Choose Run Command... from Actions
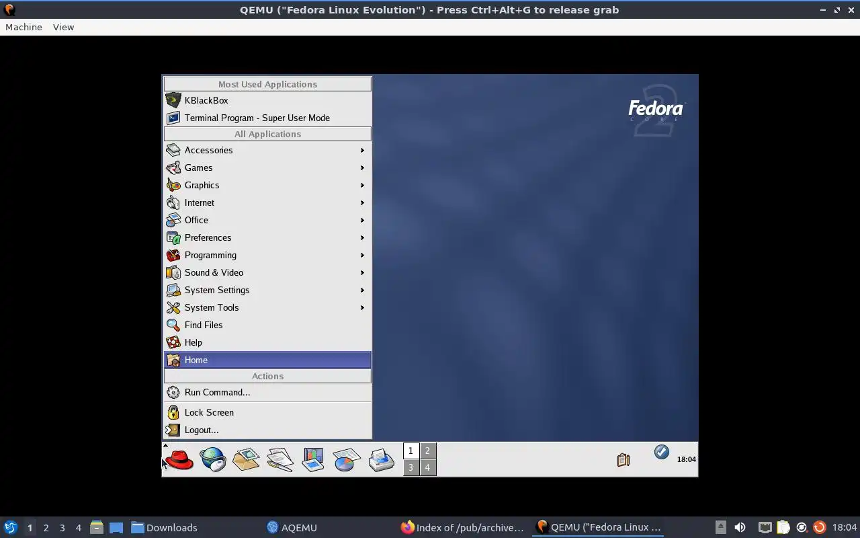The image size is (860, 538). tap(267, 392)
